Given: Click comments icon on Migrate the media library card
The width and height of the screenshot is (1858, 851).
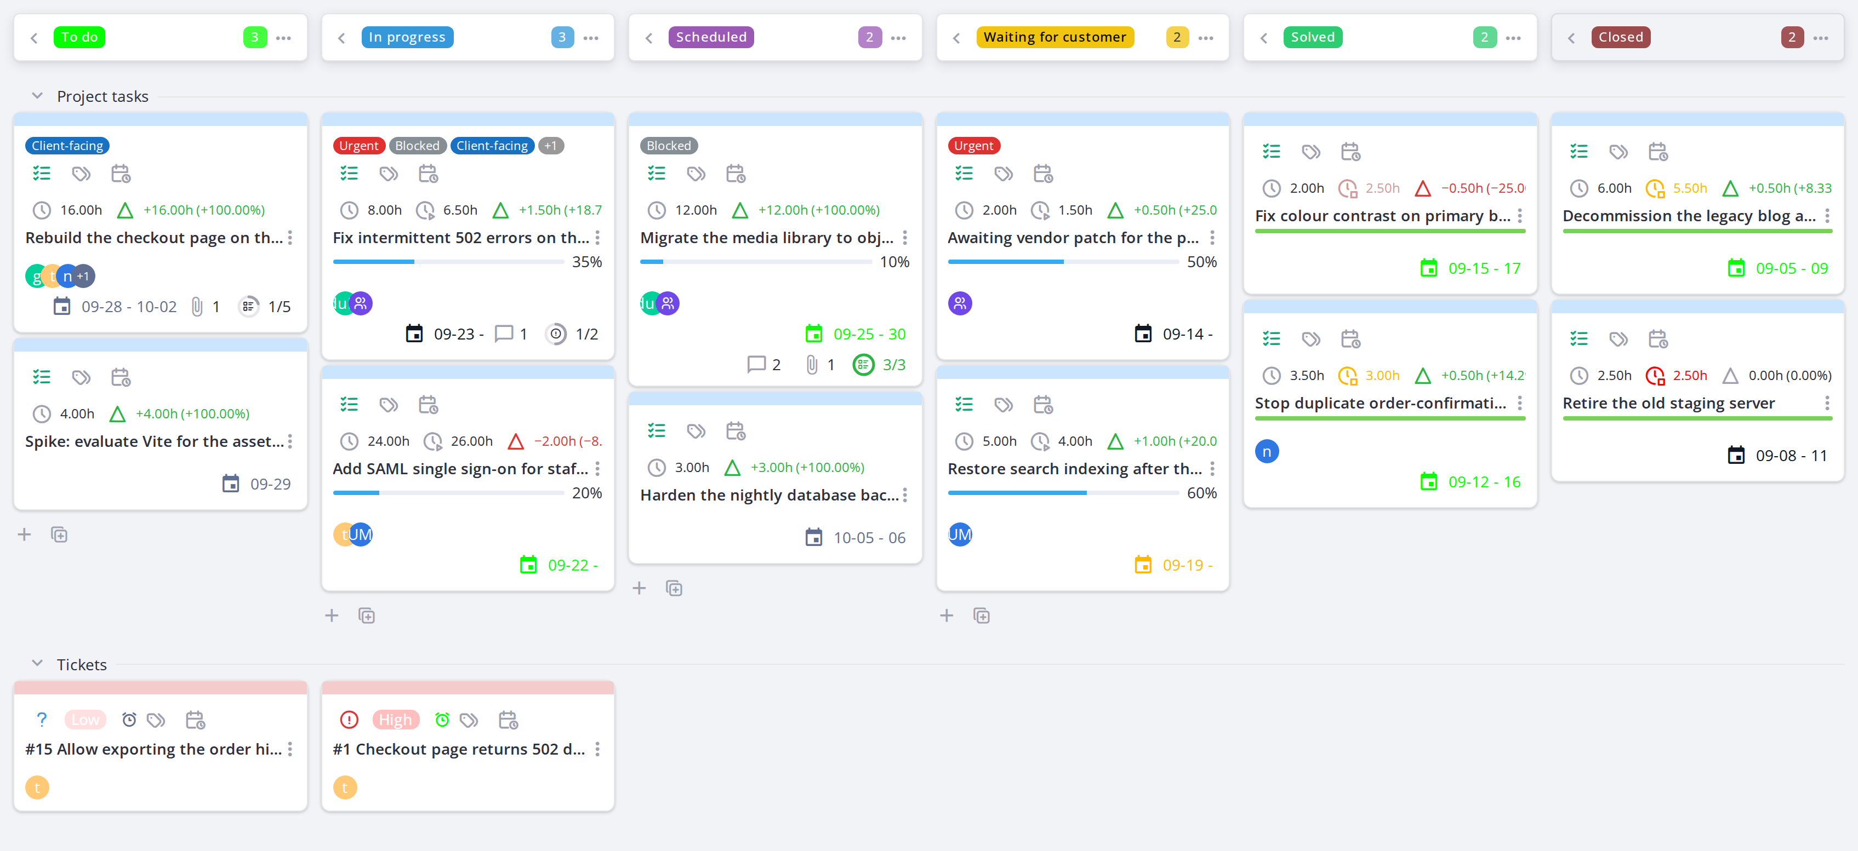Looking at the screenshot, I should click(x=756, y=365).
